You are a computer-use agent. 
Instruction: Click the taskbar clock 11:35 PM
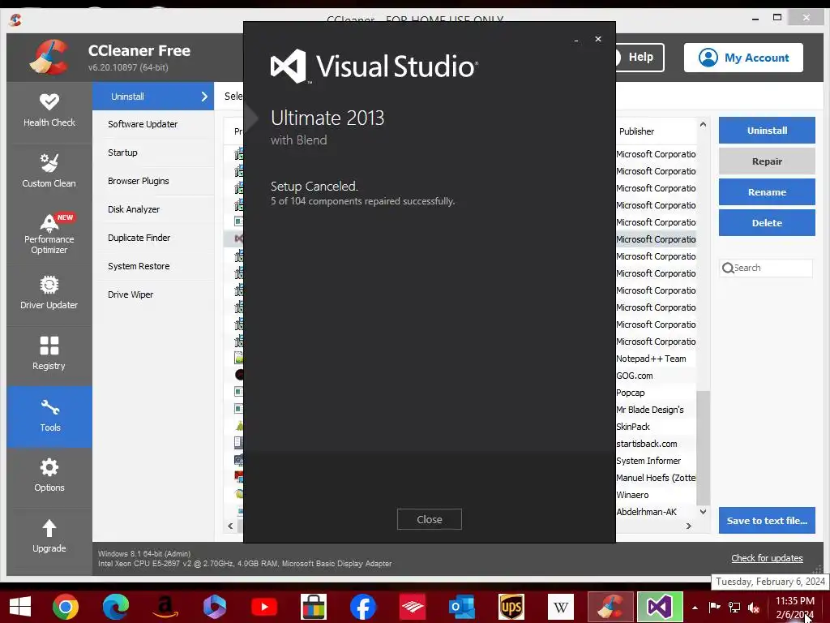pos(794,601)
